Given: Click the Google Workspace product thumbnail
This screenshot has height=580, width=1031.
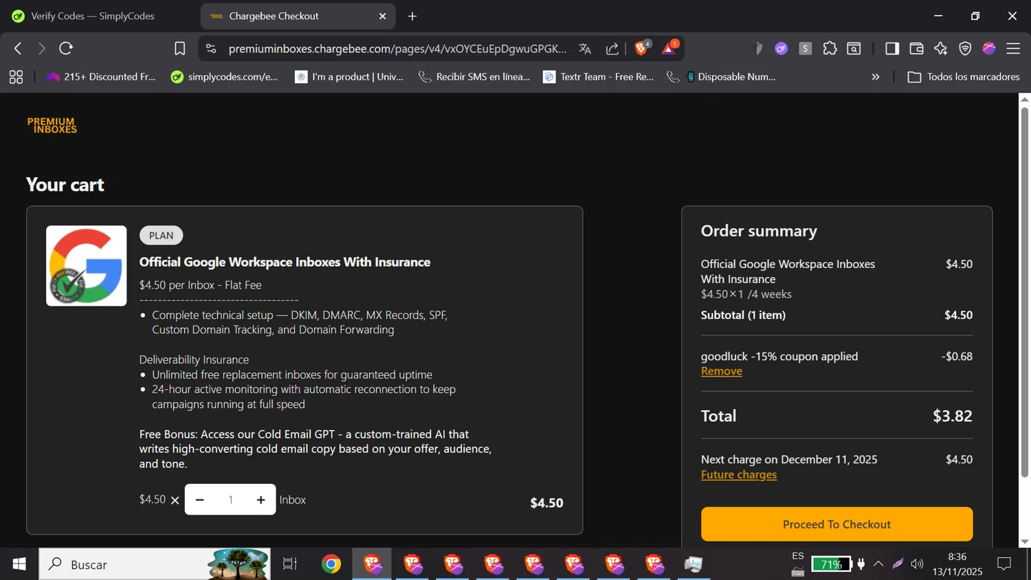Looking at the screenshot, I should pos(87,266).
